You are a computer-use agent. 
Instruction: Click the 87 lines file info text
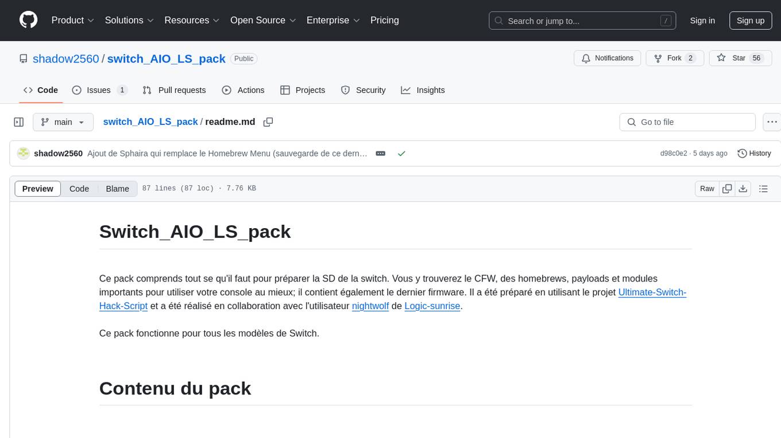(x=199, y=189)
